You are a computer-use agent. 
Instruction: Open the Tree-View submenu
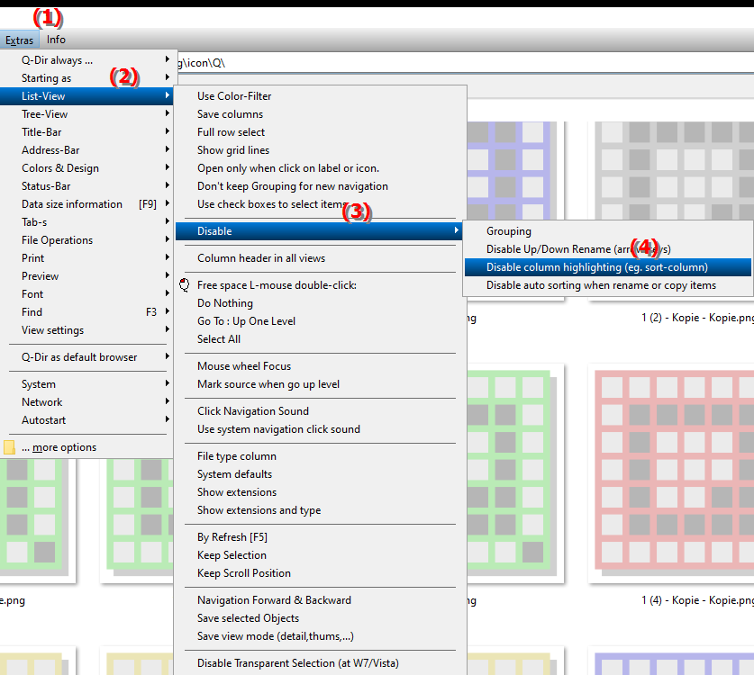[87, 114]
